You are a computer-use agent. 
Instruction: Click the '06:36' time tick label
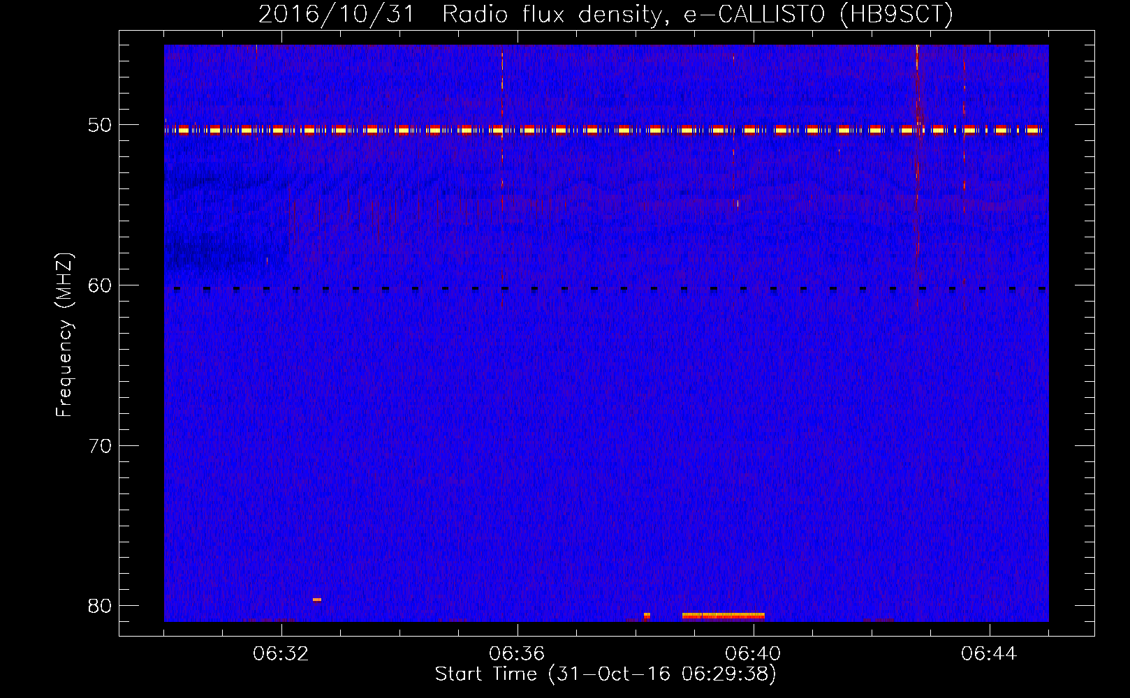pyautogui.click(x=517, y=654)
